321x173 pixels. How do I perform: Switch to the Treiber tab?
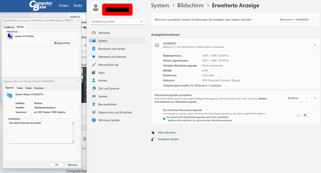(x=20, y=88)
